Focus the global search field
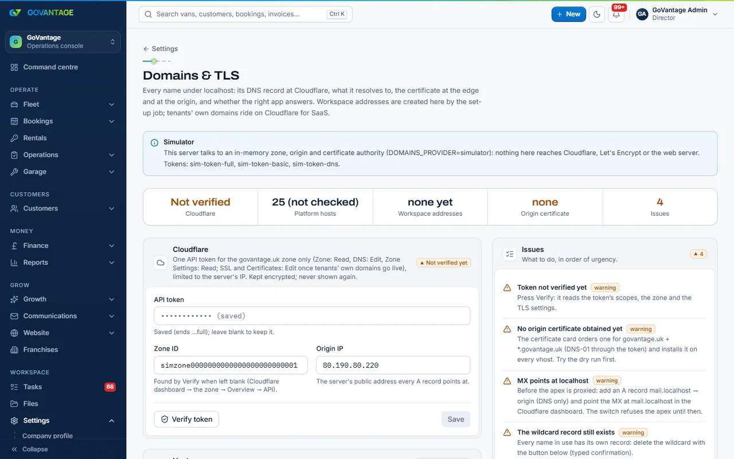Viewport: 734px width, 459px height. 245,14
